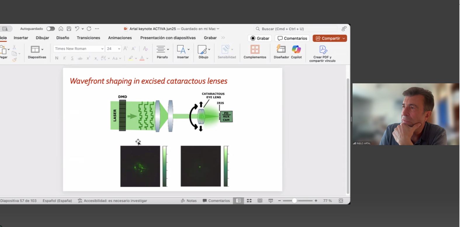The image size is (460, 227).
Task: Open Accesibilidad: es necesario investigar checker
Action: [112, 201]
